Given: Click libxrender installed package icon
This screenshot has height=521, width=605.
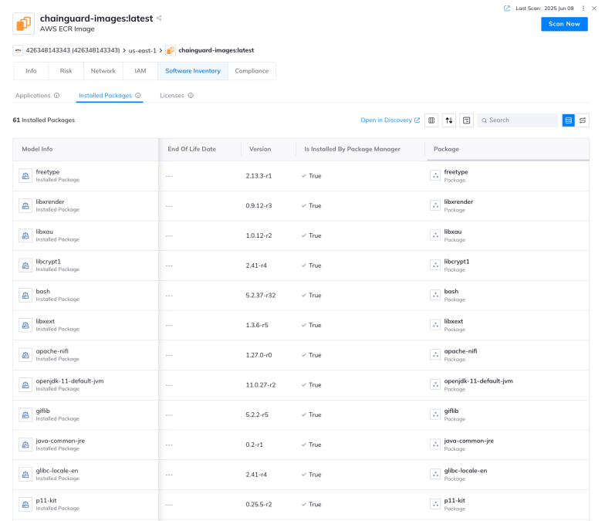Looking at the screenshot, I should (x=25, y=205).
